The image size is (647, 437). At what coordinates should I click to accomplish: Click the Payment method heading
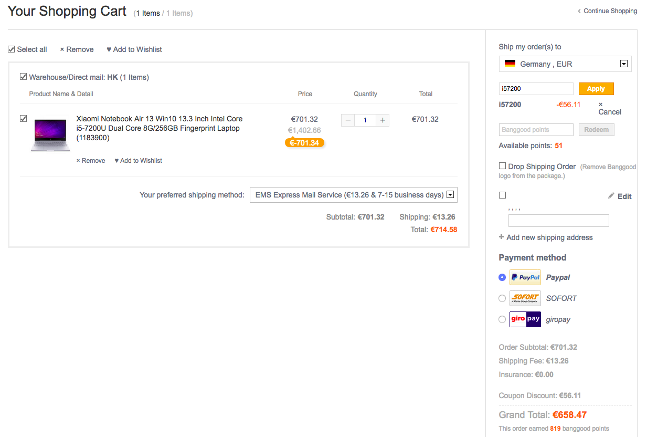[533, 257]
